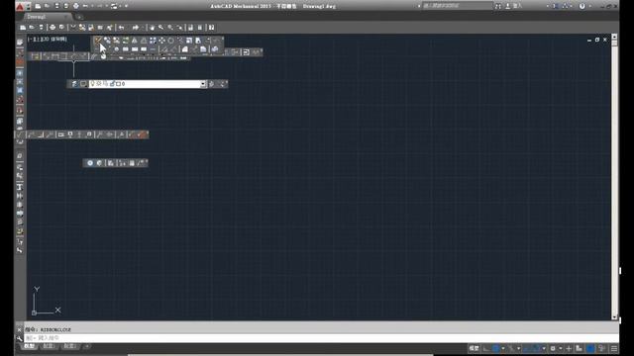Select the circular Rotate tool in the modify toolbar
This screenshot has height=356, width=634.
click(171, 41)
